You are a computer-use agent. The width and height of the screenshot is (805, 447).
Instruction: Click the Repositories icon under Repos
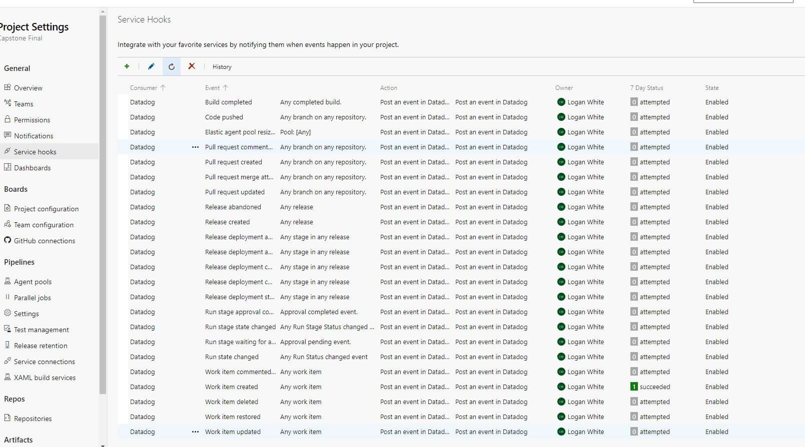8,418
